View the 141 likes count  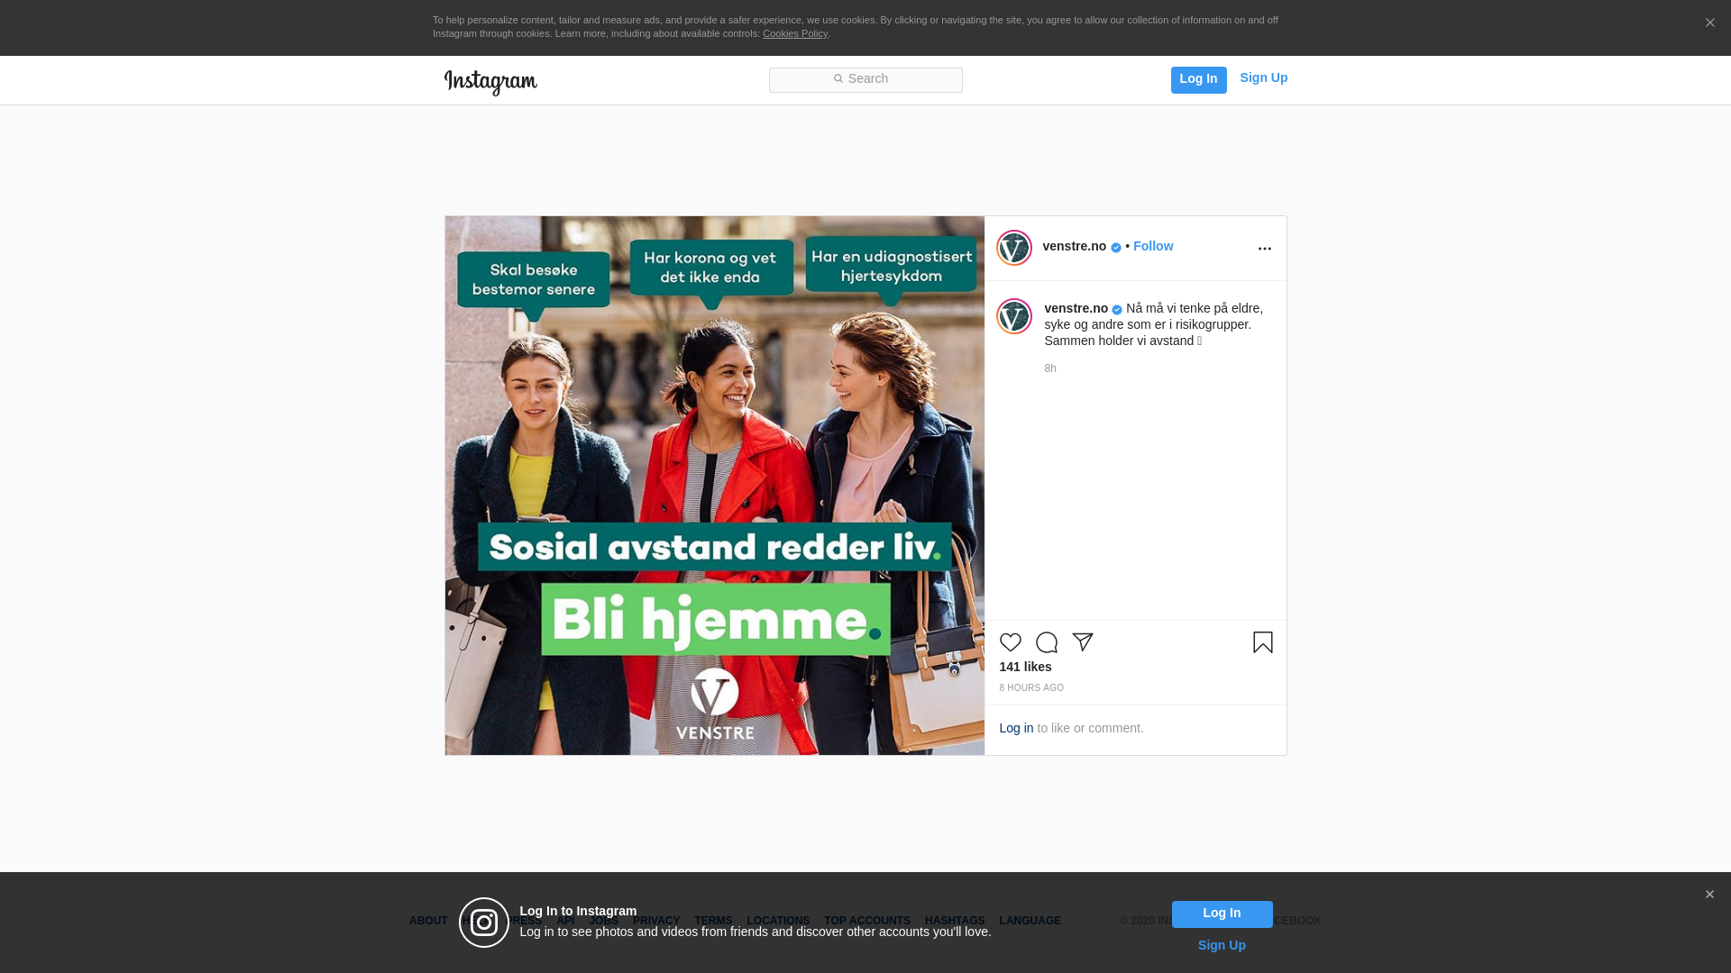1025,668
